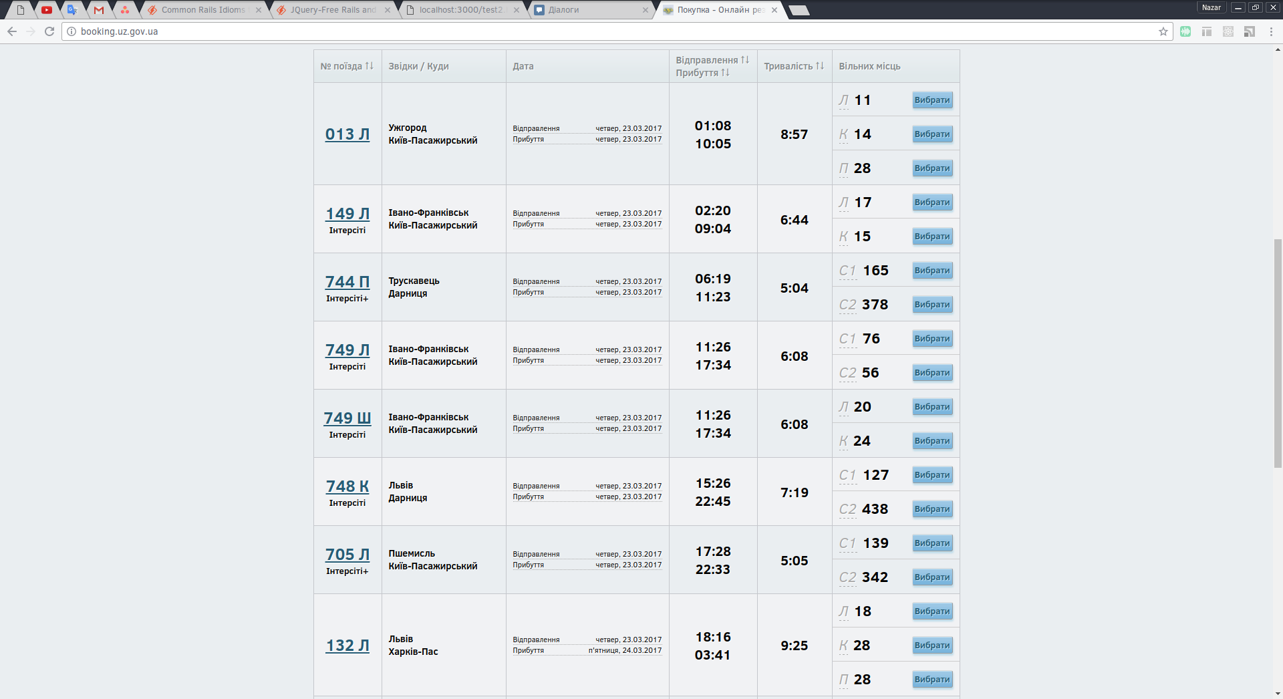Choose С1 165 seats on train 744 П
Viewport: 1283px width, 699px height.
932,271
